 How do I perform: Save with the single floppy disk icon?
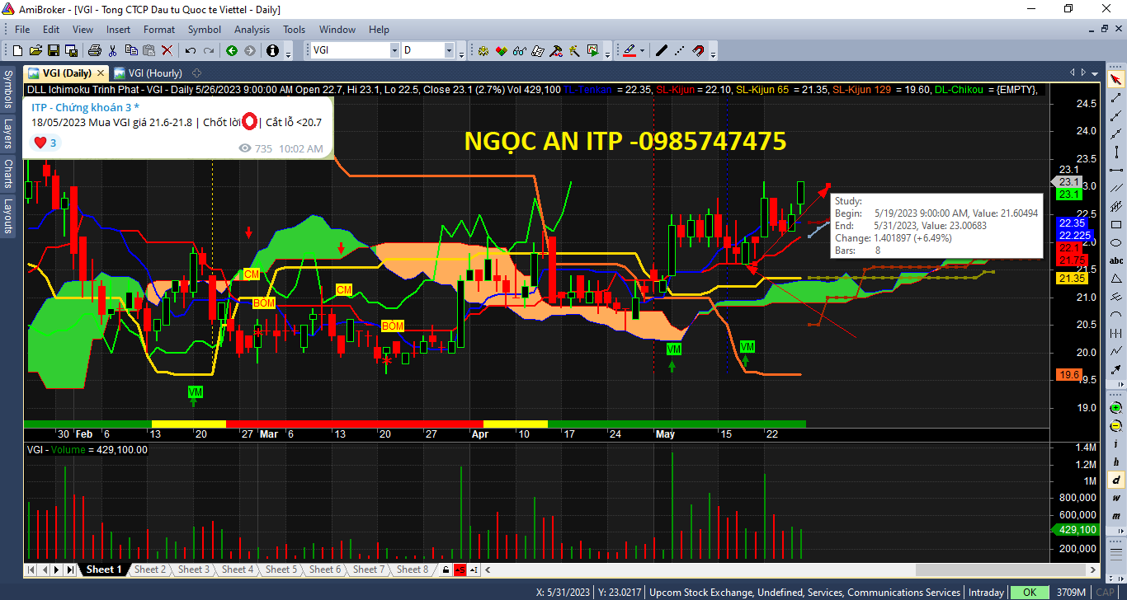[x=53, y=50]
